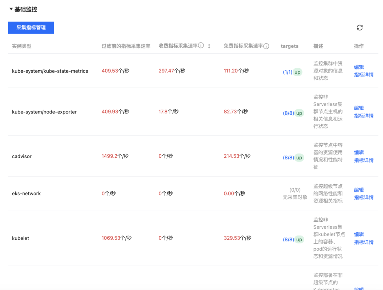383x290 pixels.
Task: Edit the eks-network row via 编辑
Action: (359, 190)
